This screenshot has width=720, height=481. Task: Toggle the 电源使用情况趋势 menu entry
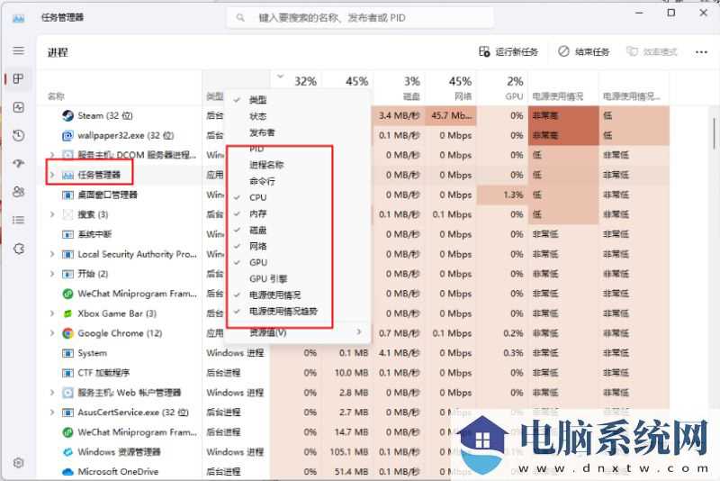[x=297, y=312]
